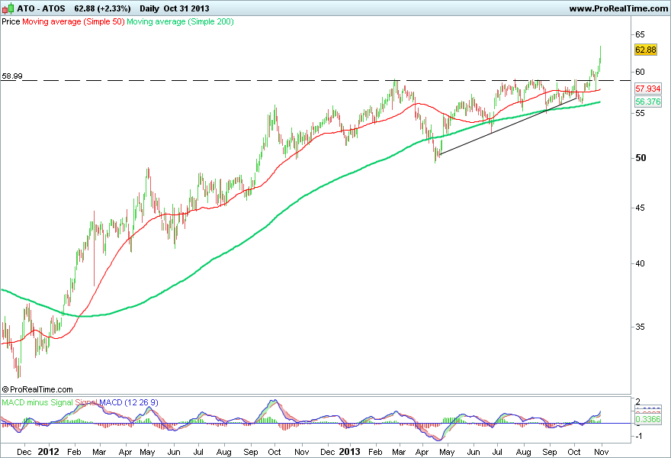Click the Oct 31 2013 date label
The image size is (671, 458).
187,8
